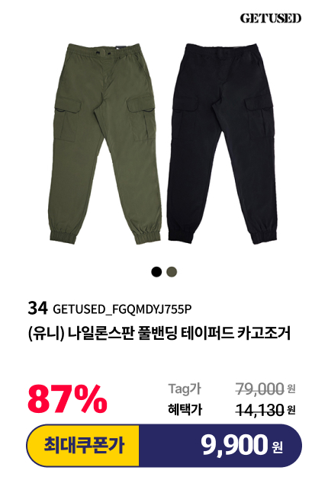Click the 9,900 coupon price
Screen dimensions: 328x480
[x=234, y=446]
